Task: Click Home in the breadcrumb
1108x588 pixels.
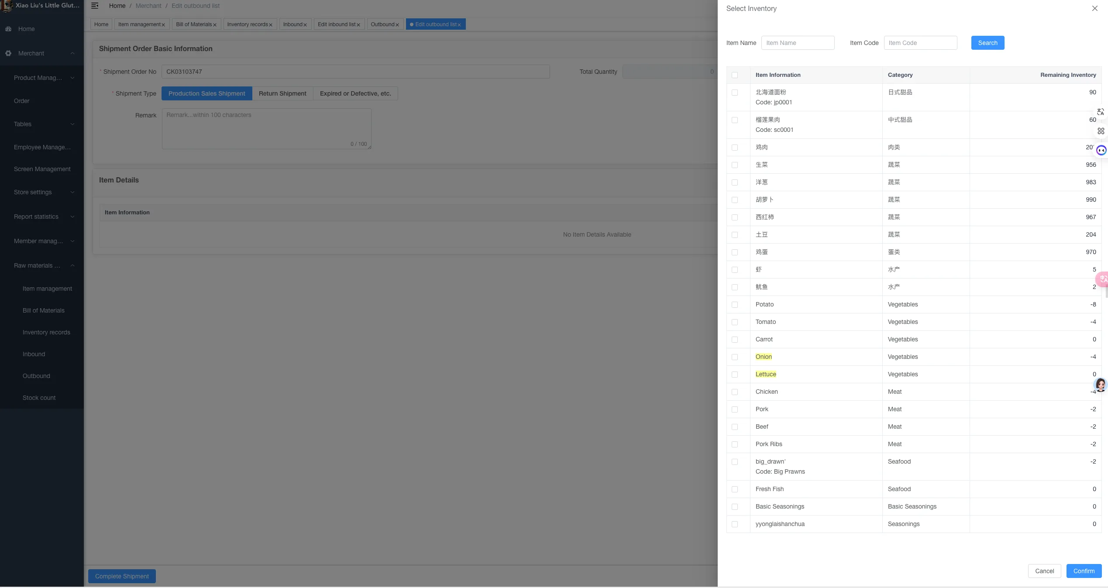Action: click(x=117, y=6)
